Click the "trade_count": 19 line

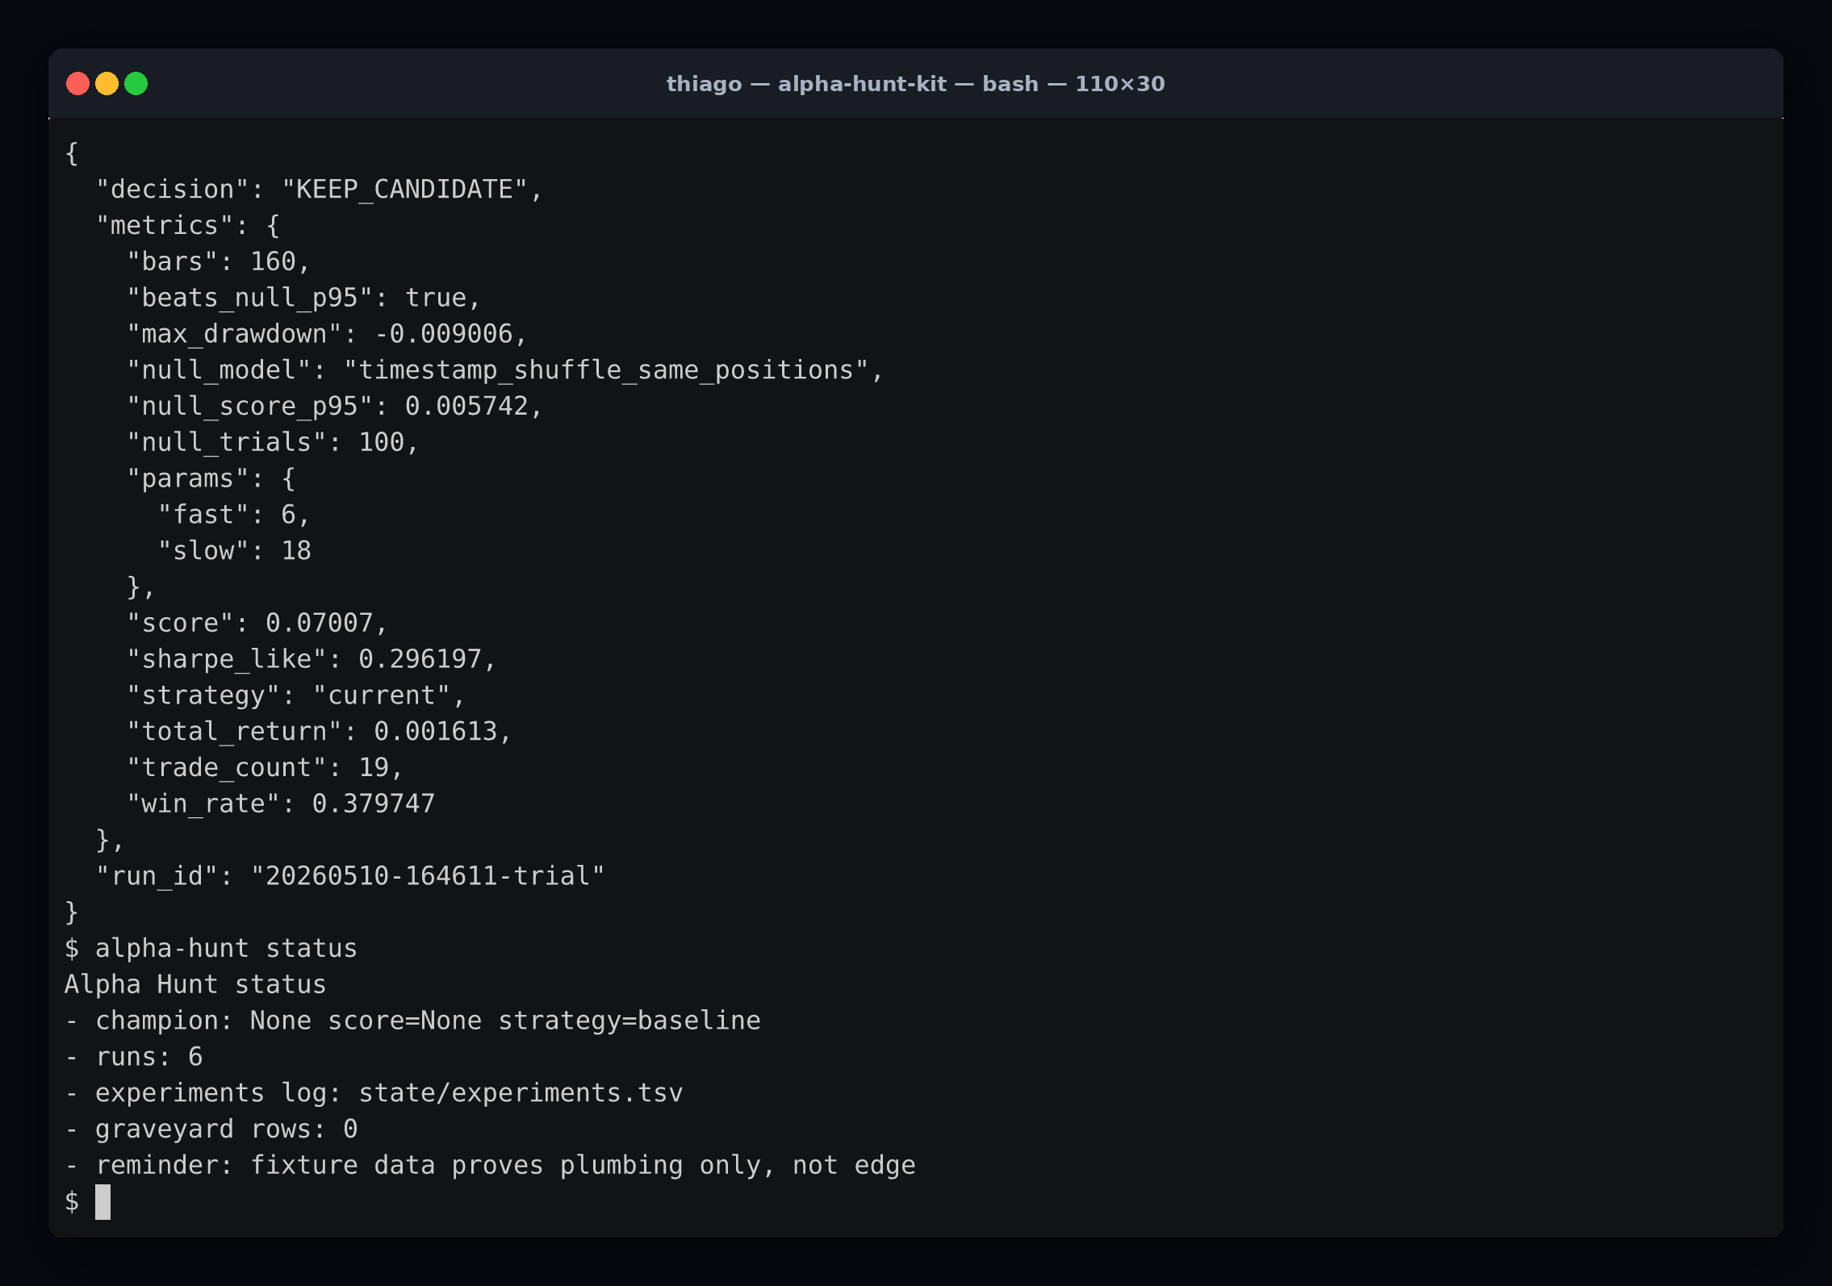click(x=266, y=768)
